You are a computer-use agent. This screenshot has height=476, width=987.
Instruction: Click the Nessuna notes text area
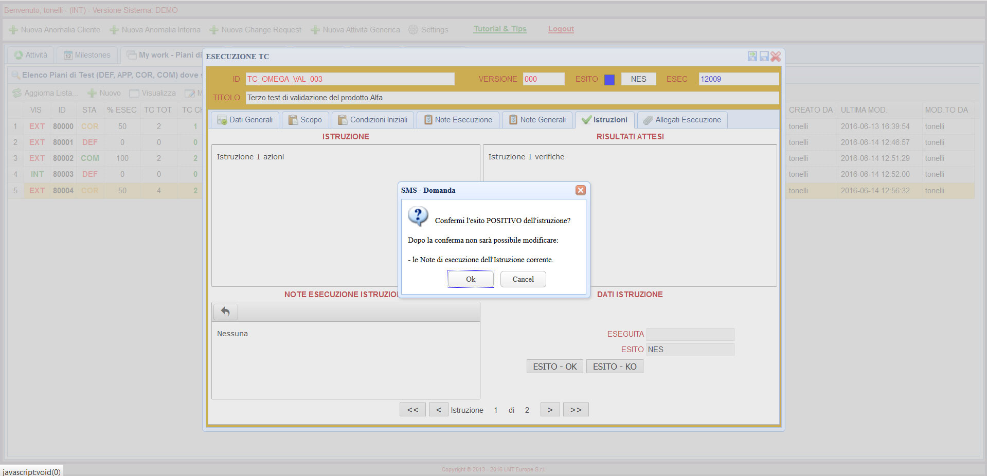point(346,360)
